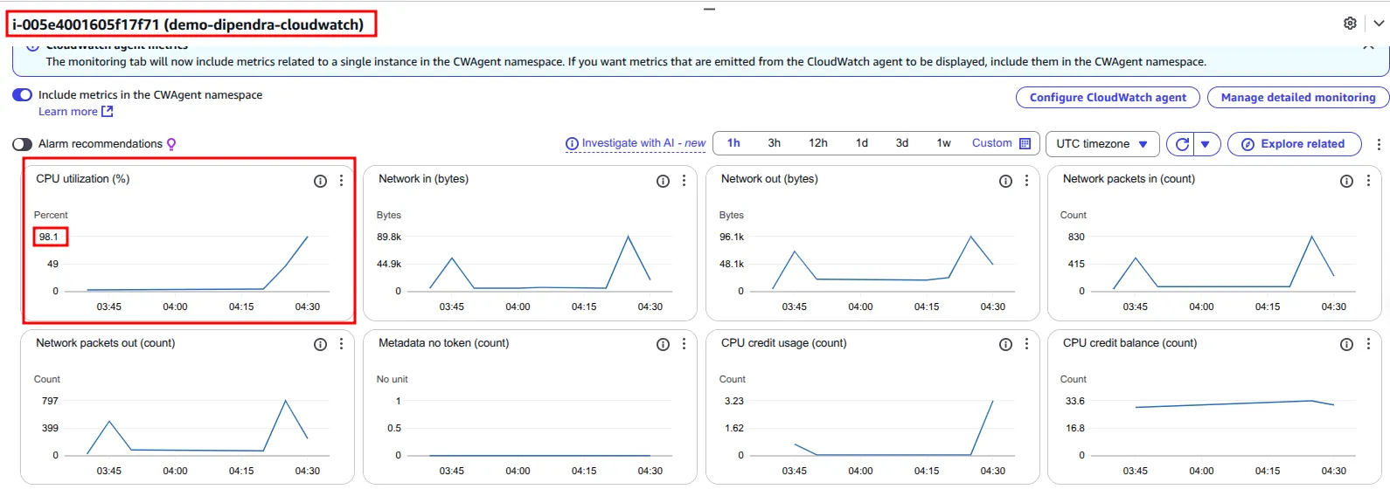Open Network packets out widget menu
Screen dimensions: 1390x503
pyautogui.click(x=341, y=345)
